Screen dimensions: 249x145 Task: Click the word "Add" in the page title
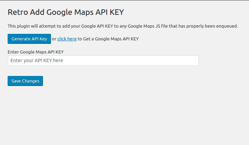tap(37, 12)
